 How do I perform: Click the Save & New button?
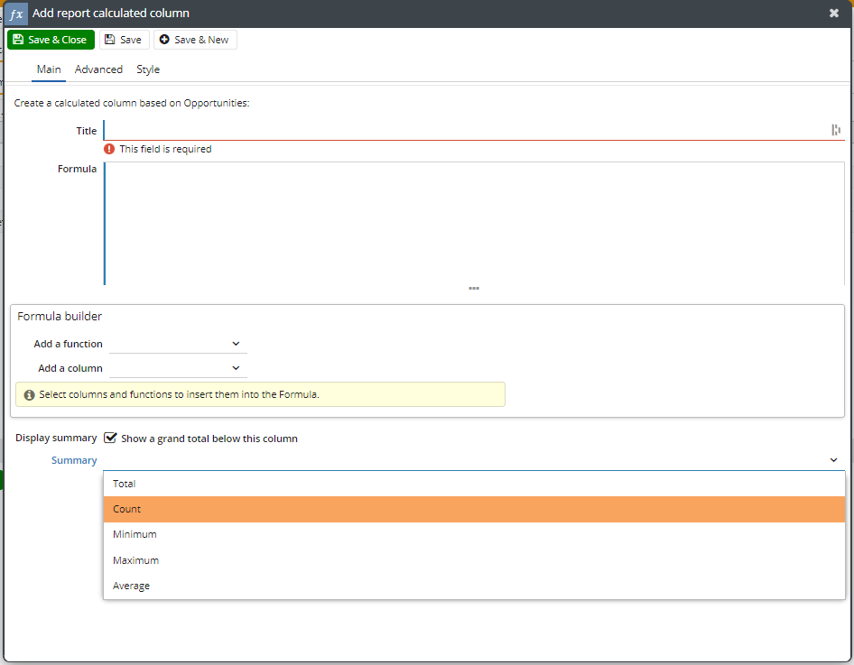194,40
